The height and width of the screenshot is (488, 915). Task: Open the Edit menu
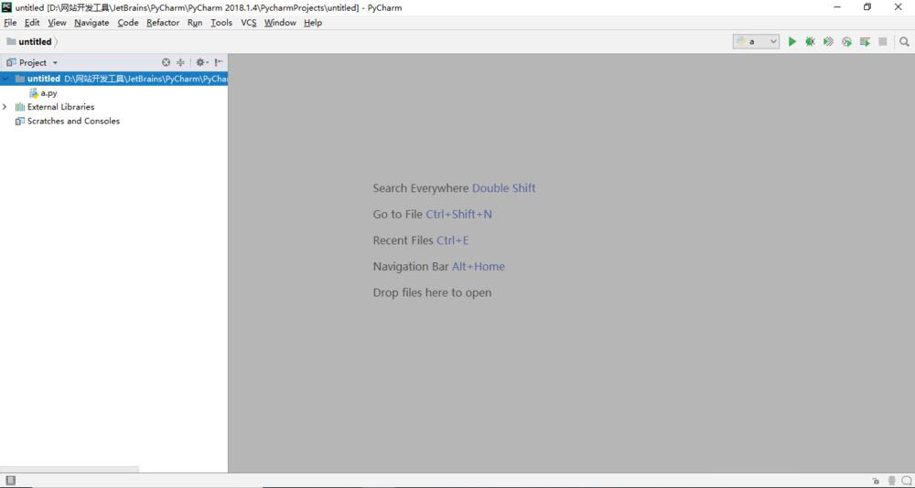click(x=32, y=23)
